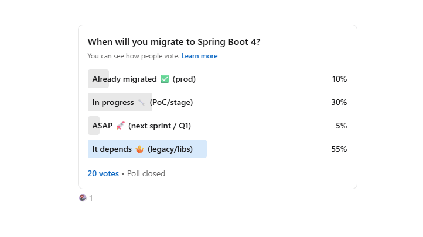Select the Already migrated poll option
Image resolution: width=423 pixels, height=237 pixels.
124,79
